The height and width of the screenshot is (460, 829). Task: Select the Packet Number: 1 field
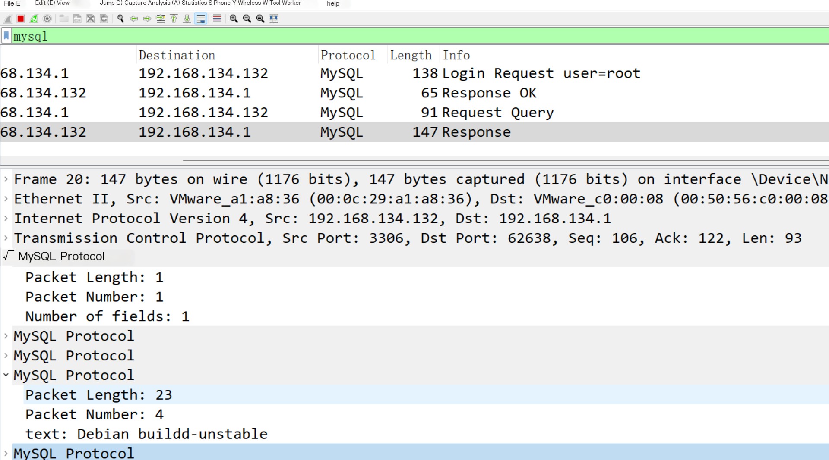click(426, 297)
